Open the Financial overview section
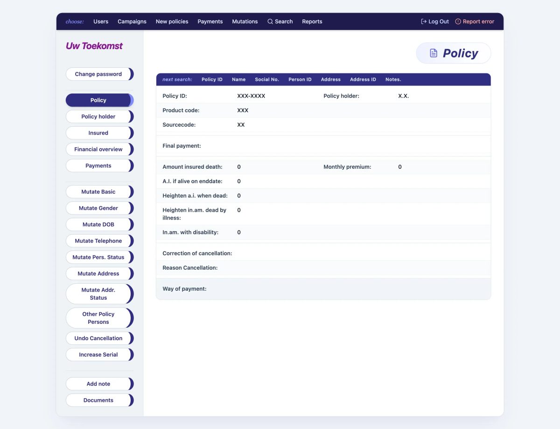Viewport: 560px width, 429px height. tap(99, 149)
